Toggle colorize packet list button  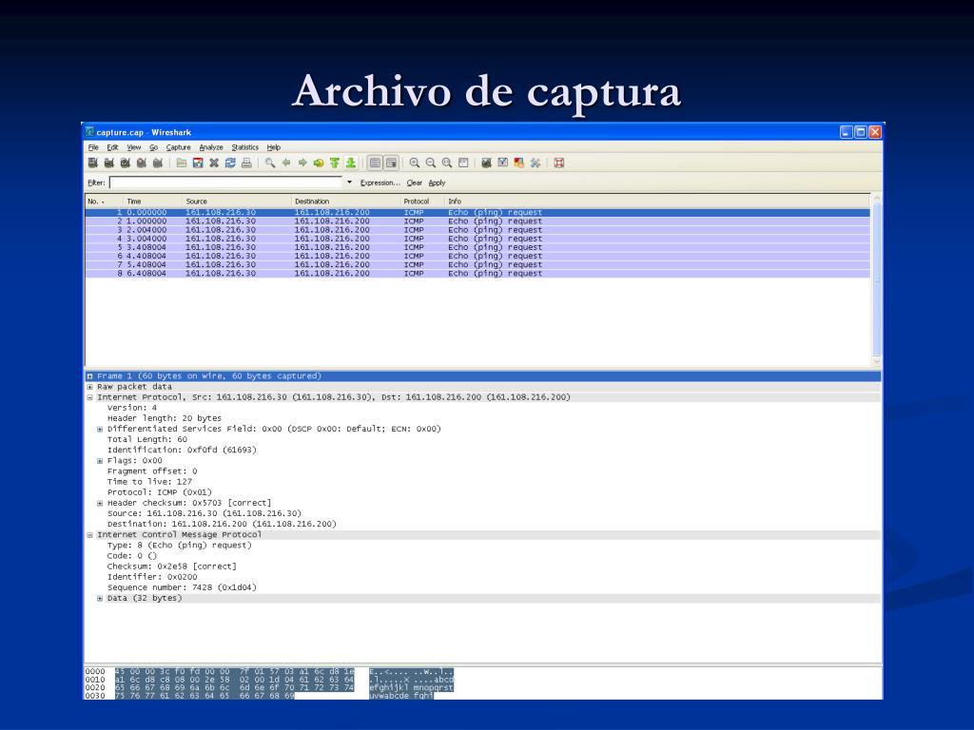(x=375, y=163)
